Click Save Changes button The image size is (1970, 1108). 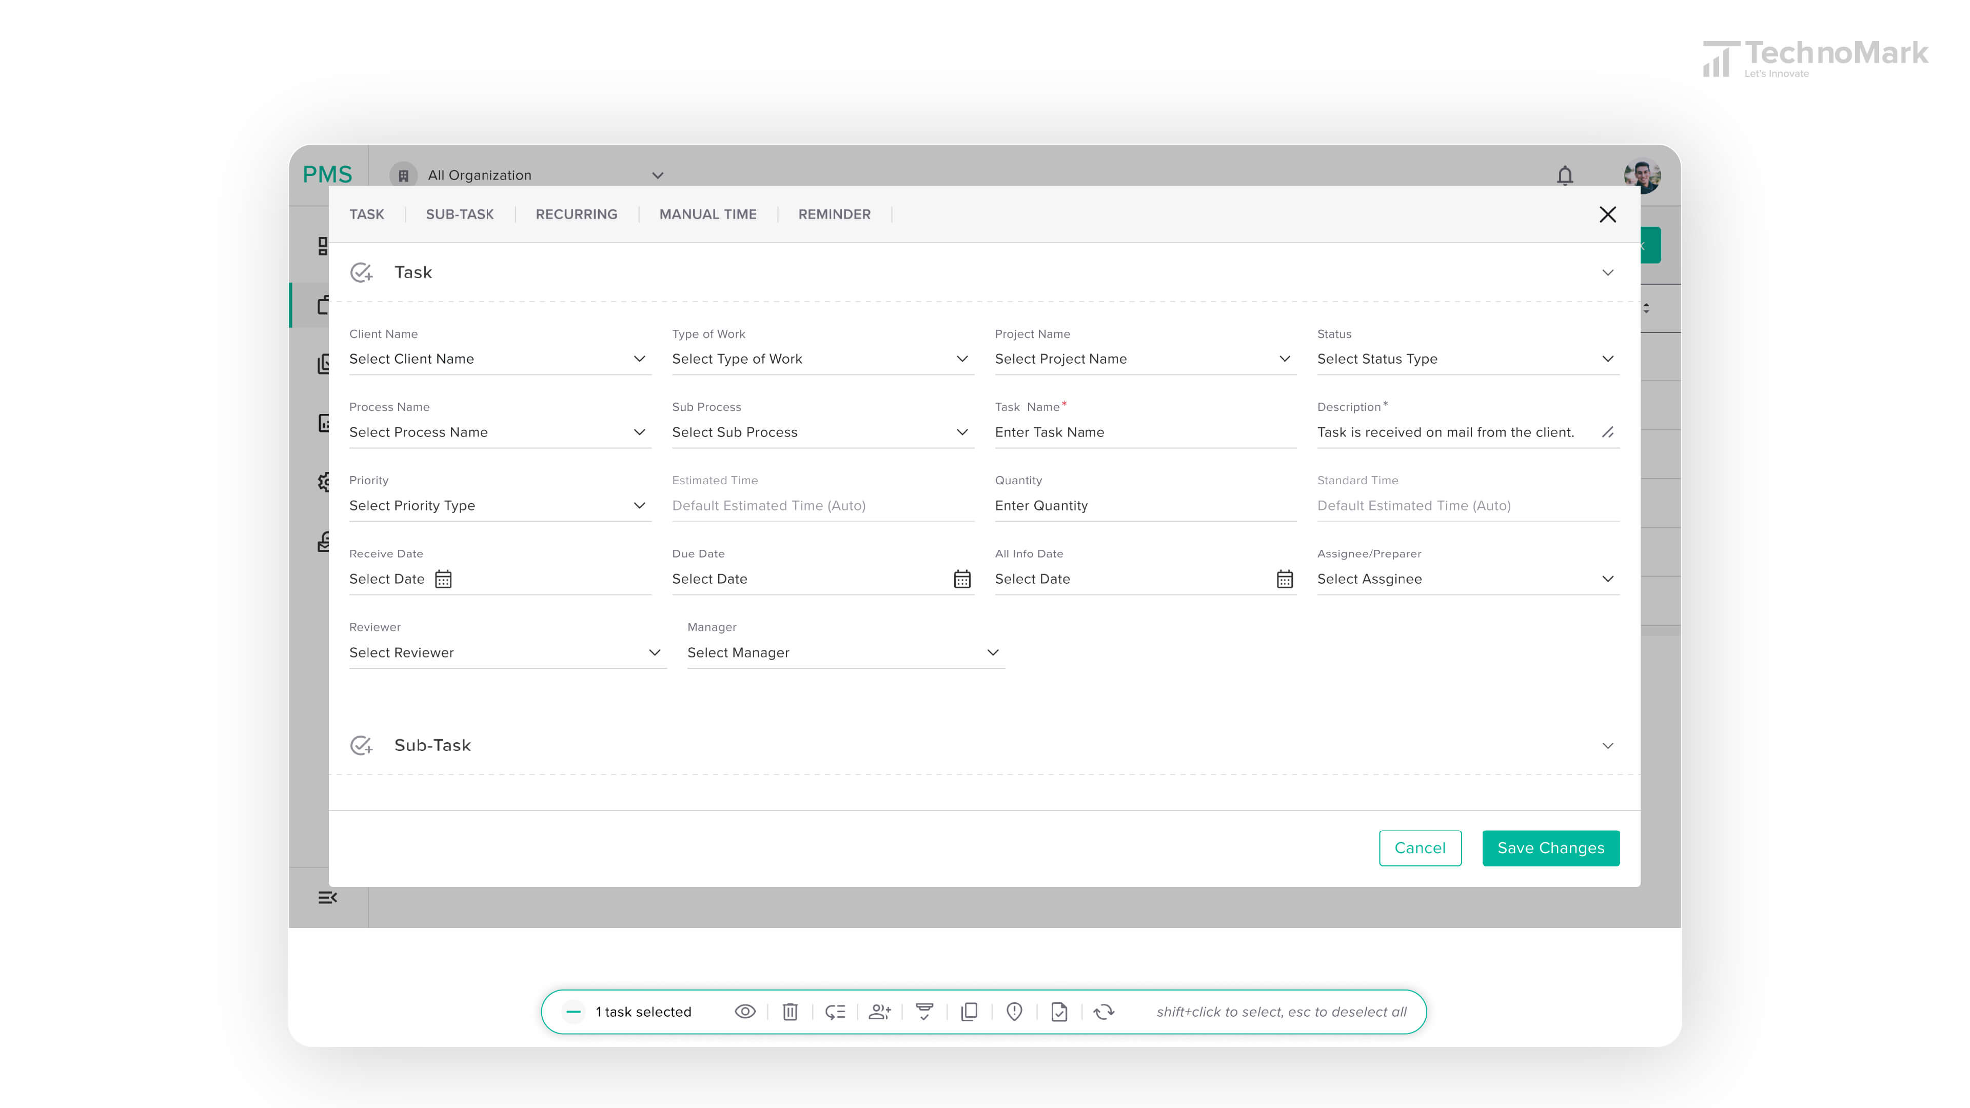point(1550,847)
